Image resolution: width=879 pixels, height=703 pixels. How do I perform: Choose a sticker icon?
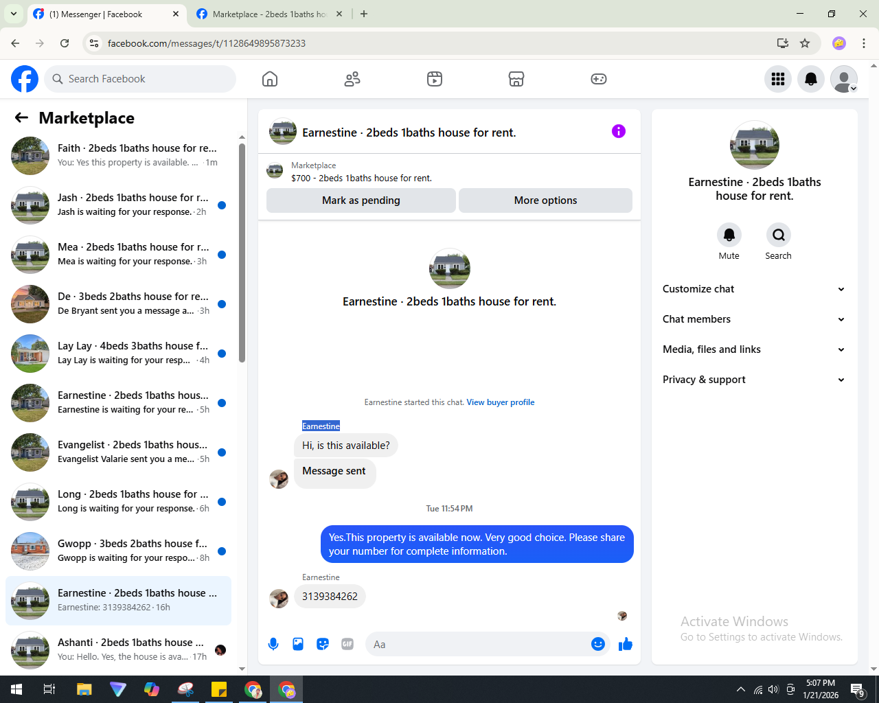click(x=323, y=644)
